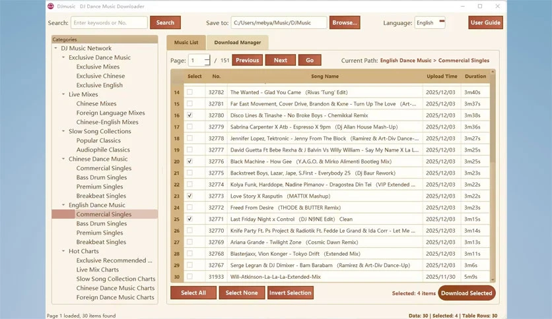Select Live Mix Charts category
This screenshot has width=552, height=319.
(98, 270)
